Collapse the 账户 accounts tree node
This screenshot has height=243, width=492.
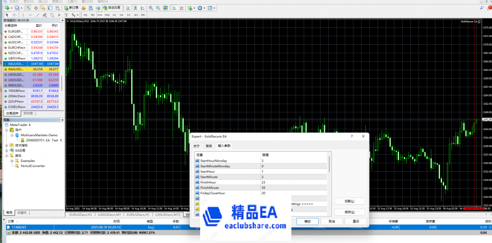click(x=7, y=130)
